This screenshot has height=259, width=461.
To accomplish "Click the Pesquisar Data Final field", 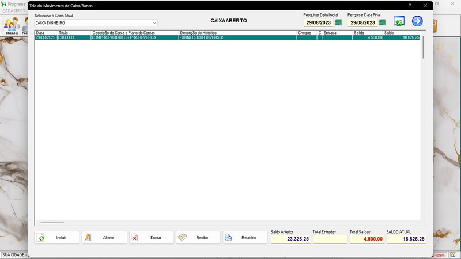I will pos(362,22).
